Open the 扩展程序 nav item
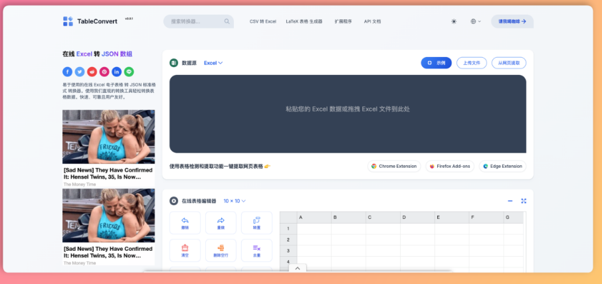This screenshot has width=602, height=284. click(x=343, y=21)
